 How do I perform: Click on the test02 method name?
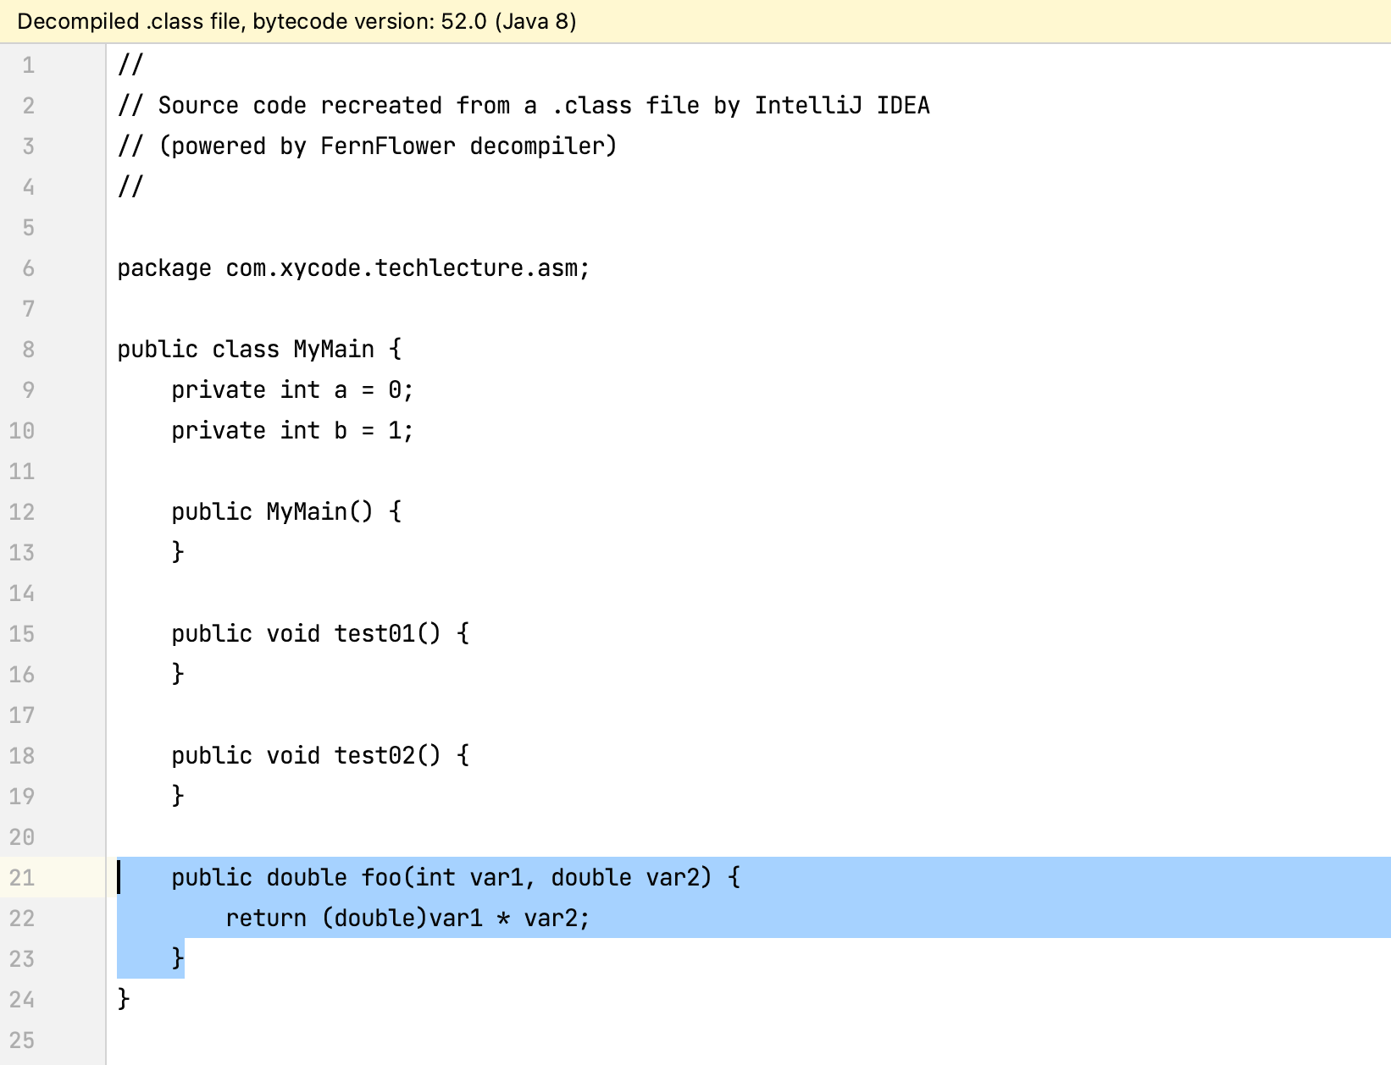tap(374, 756)
